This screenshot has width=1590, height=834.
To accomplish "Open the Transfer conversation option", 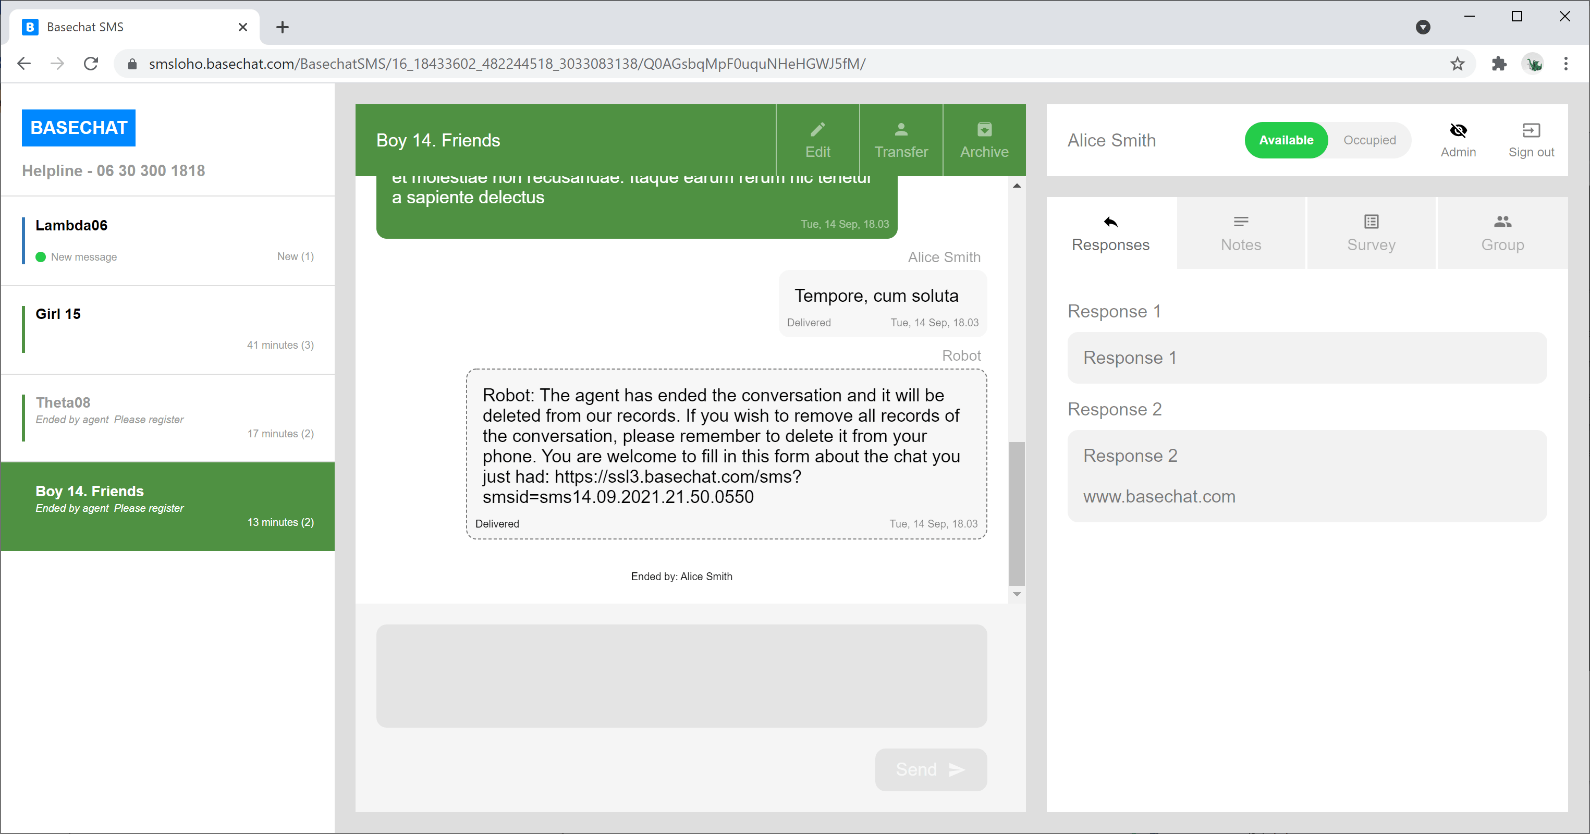I will tap(900, 140).
